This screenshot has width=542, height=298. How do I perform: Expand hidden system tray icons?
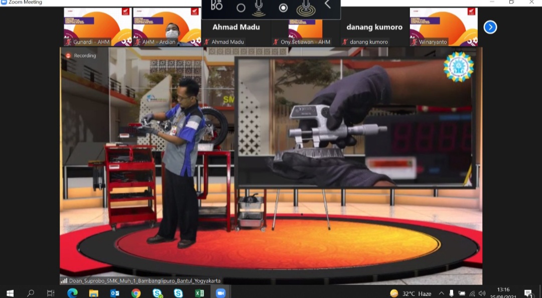click(x=441, y=293)
